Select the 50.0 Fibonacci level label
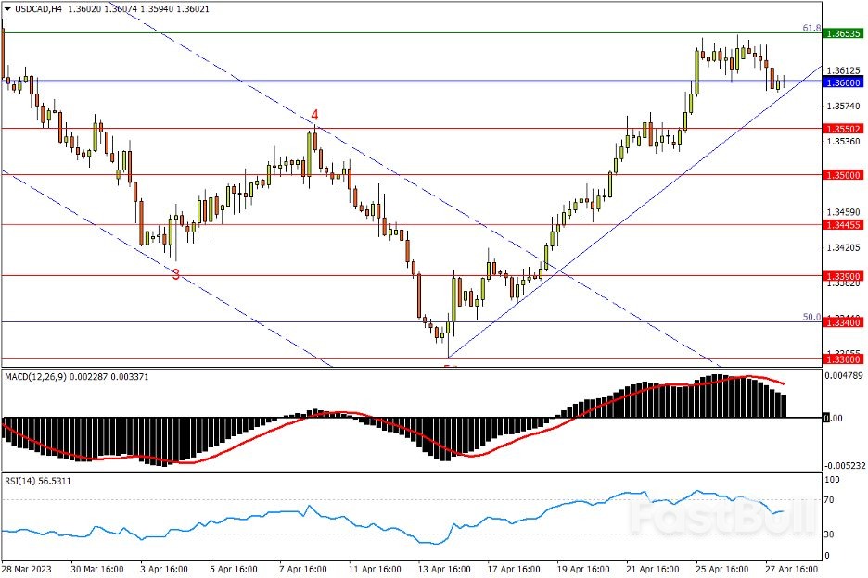 pos(811,317)
